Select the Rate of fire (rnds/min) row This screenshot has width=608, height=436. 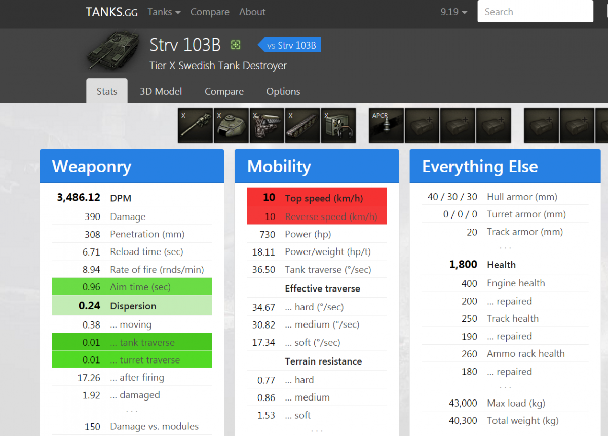tap(132, 269)
